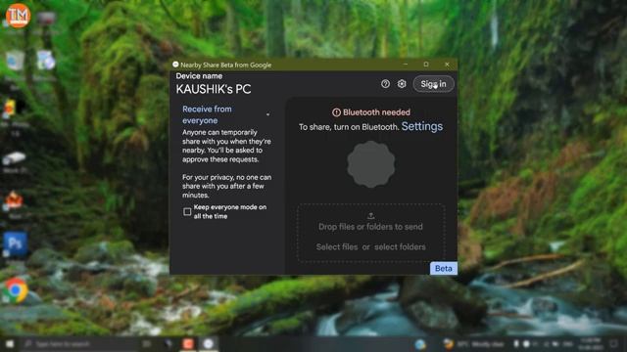Click the KAUSHIK's PC device name

tap(214, 89)
